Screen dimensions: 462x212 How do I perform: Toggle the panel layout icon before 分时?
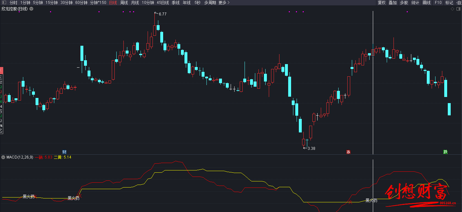coord(4,3)
